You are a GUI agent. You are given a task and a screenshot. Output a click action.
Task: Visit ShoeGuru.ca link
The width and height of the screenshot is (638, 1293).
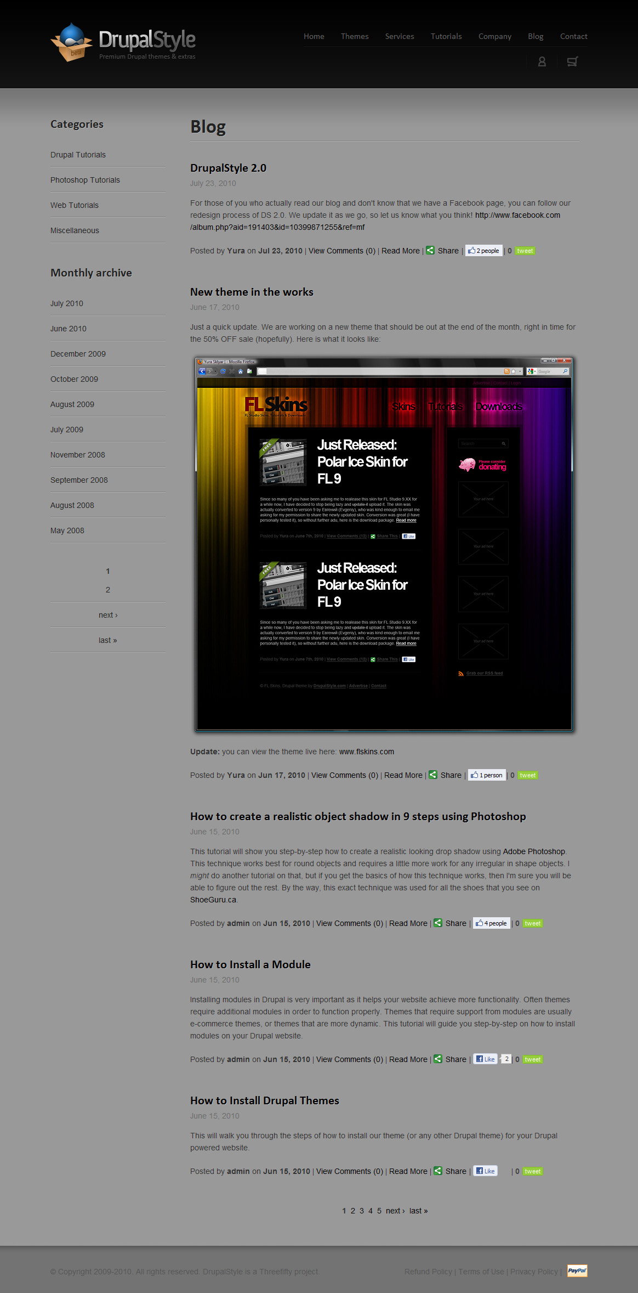click(213, 900)
